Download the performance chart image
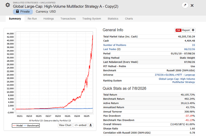Screen dimensions: 206x139 [x=91, y=125]
